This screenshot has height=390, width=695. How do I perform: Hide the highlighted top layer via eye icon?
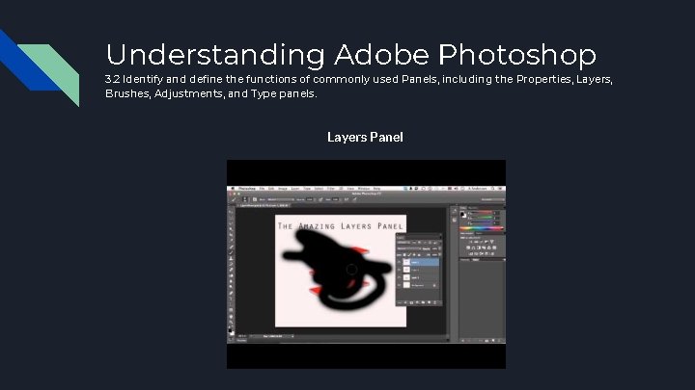[399, 262]
